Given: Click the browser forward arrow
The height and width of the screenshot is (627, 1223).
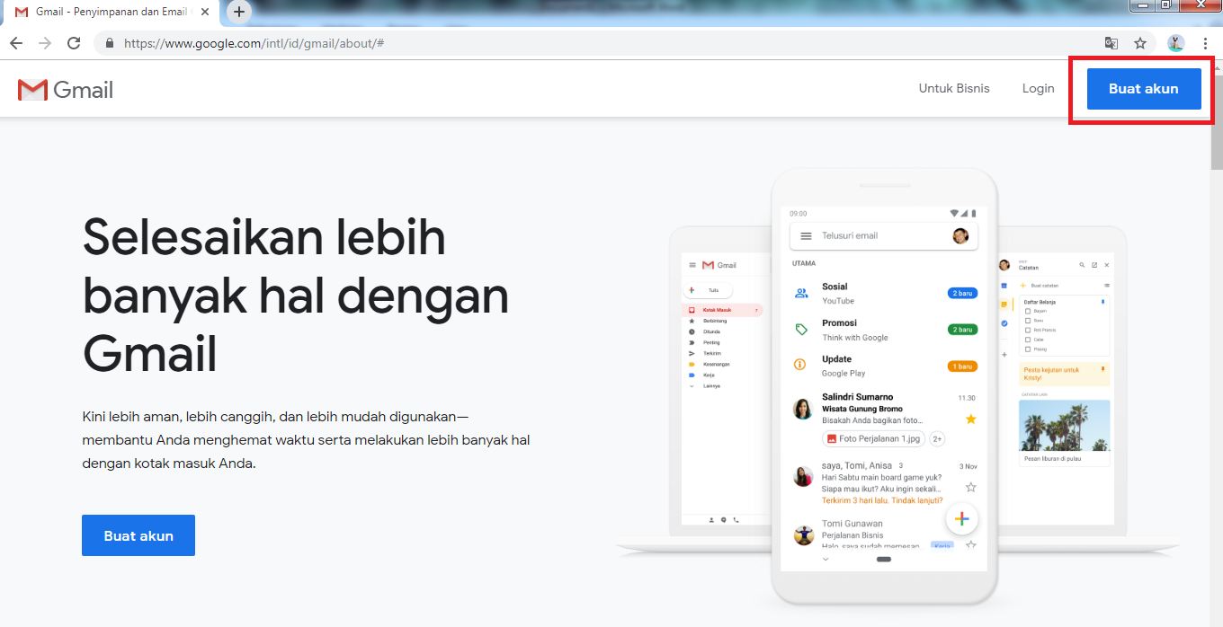Looking at the screenshot, I should click(45, 43).
